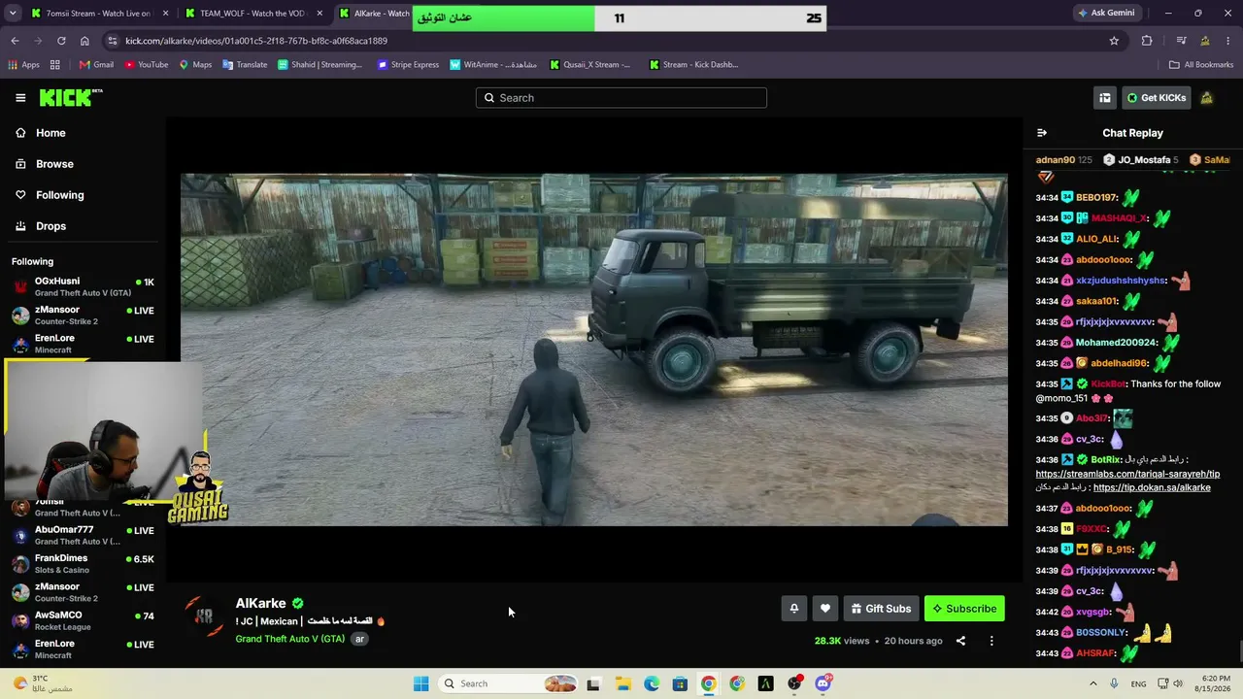Open AbuOmar777's channel in Following
Image resolution: width=1243 pixels, height=699 pixels.
click(x=83, y=535)
